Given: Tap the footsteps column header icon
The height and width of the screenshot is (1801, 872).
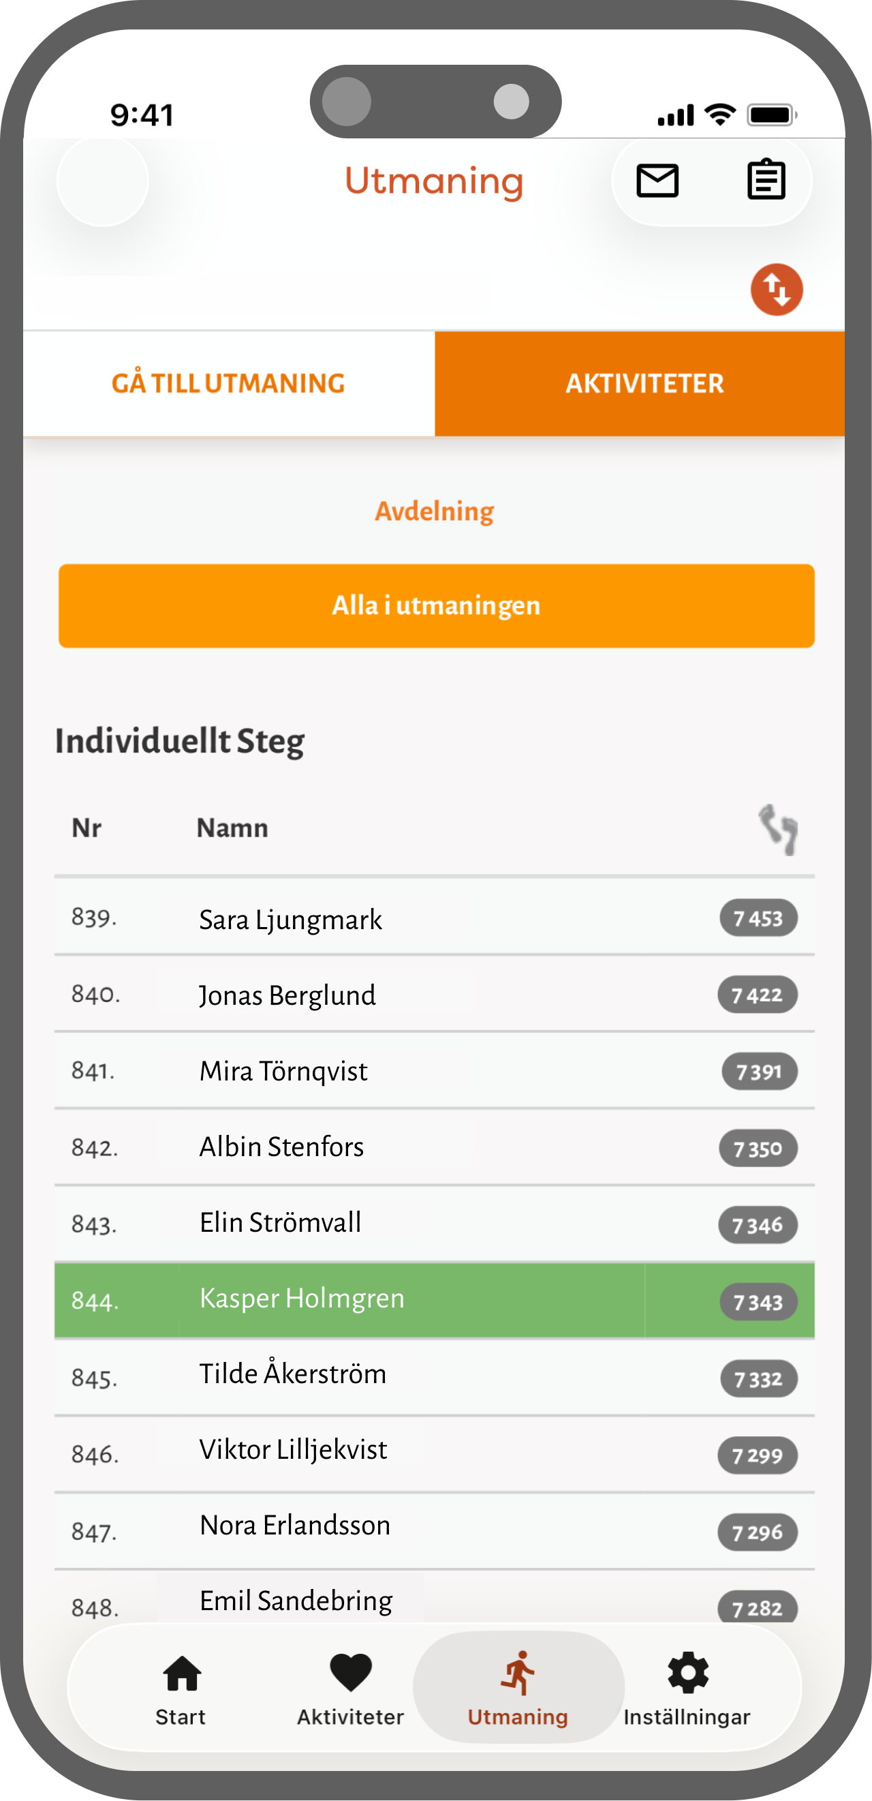Looking at the screenshot, I should (778, 829).
